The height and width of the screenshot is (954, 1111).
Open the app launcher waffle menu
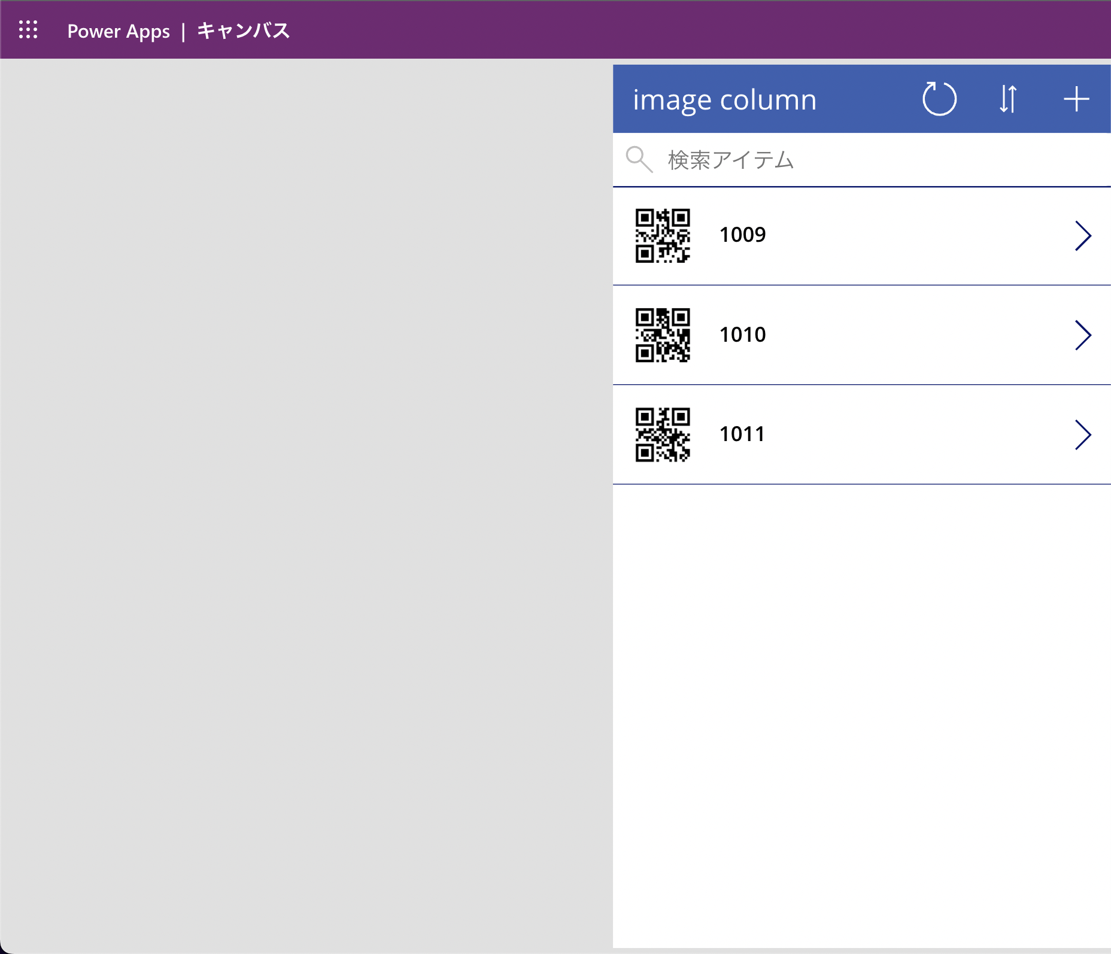(x=28, y=29)
